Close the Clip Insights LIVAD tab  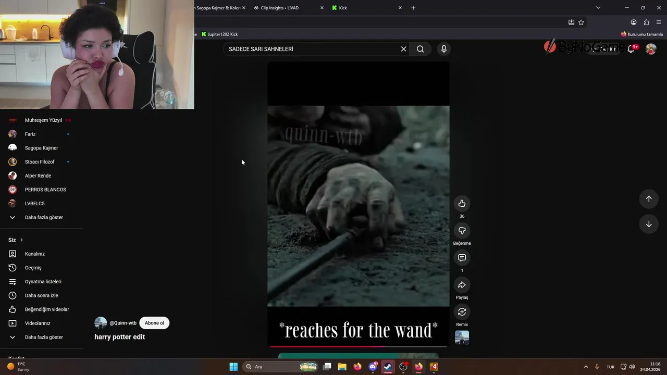[x=322, y=8]
